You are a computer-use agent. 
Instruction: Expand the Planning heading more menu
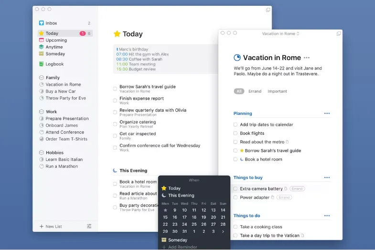327,113
